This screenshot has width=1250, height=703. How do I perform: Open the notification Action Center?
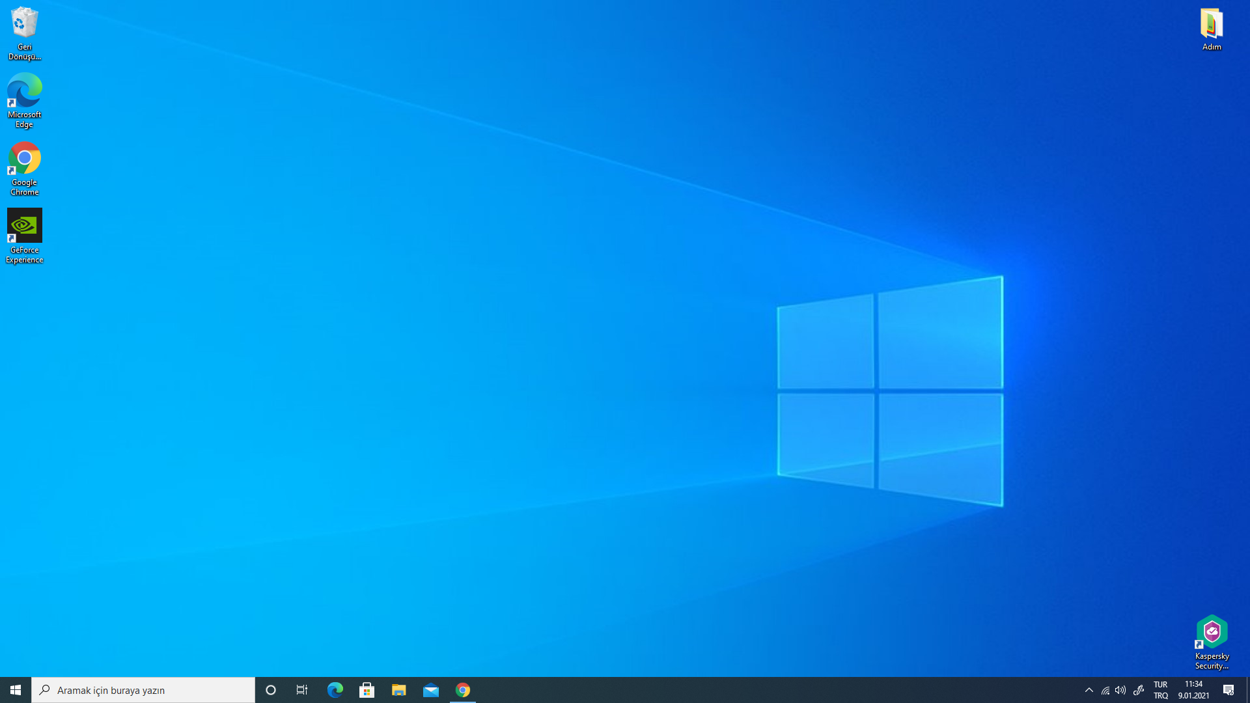coord(1228,690)
